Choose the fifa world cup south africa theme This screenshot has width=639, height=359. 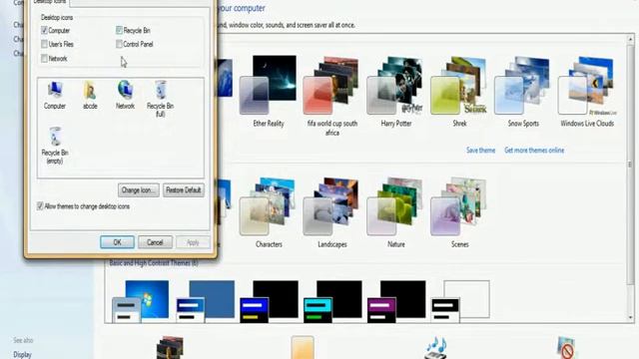331,96
